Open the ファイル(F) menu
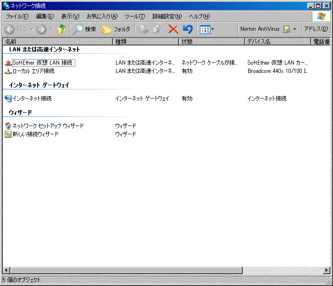 pyautogui.click(x=17, y=16)
